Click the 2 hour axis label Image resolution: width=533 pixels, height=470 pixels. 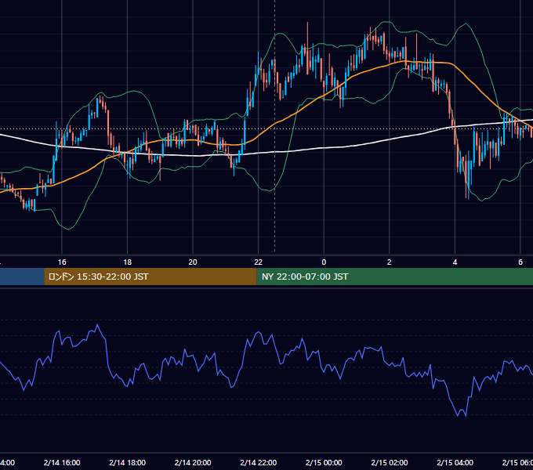[390, 262]
